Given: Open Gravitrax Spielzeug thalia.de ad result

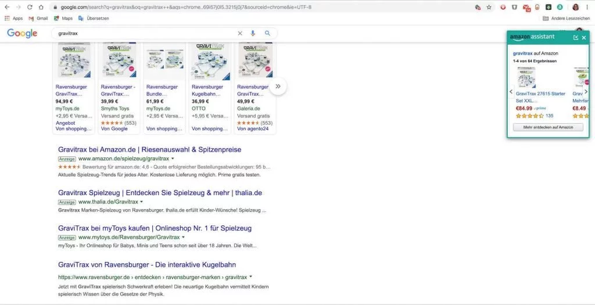Looking at the screenshot, I should (x=160, y=193).
